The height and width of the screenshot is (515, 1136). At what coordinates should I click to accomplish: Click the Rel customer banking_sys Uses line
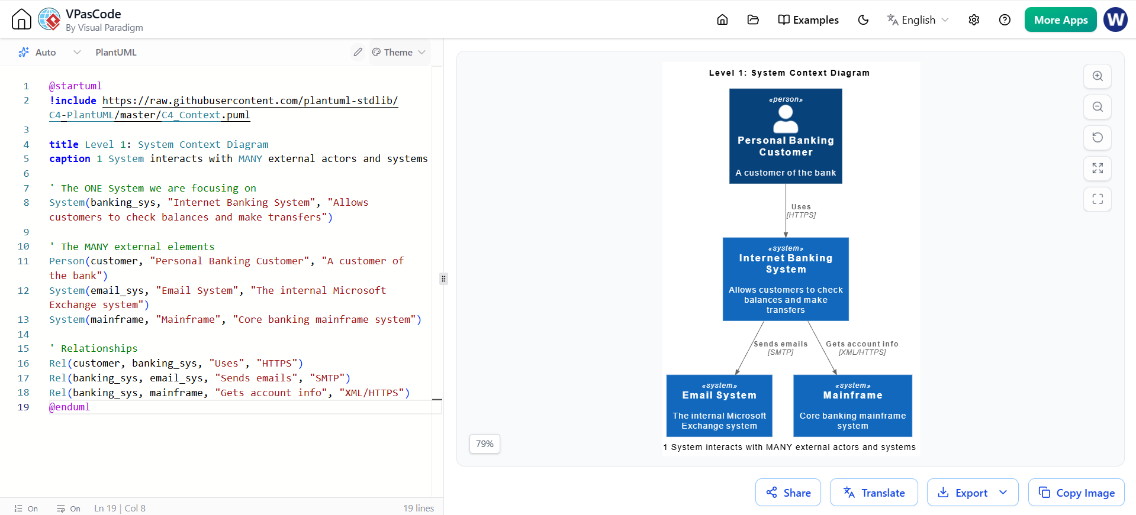coord(176,363)
